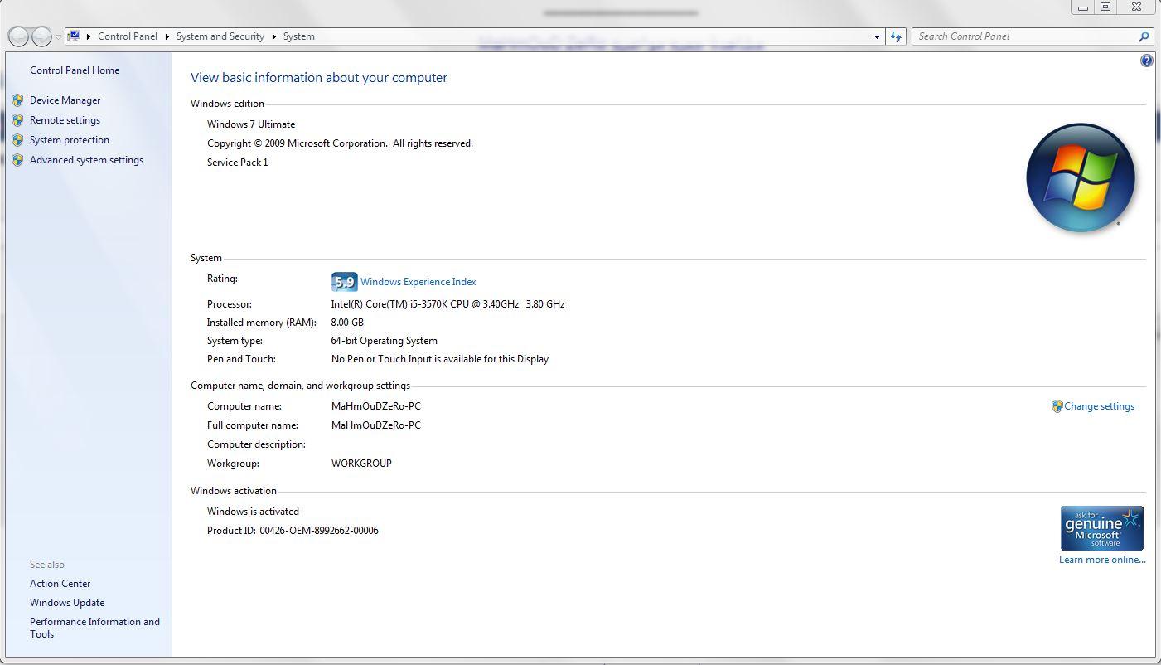1161x665 pixels.
Task: Go to System and Security breadcrumb
Action: tap(220, 36)
